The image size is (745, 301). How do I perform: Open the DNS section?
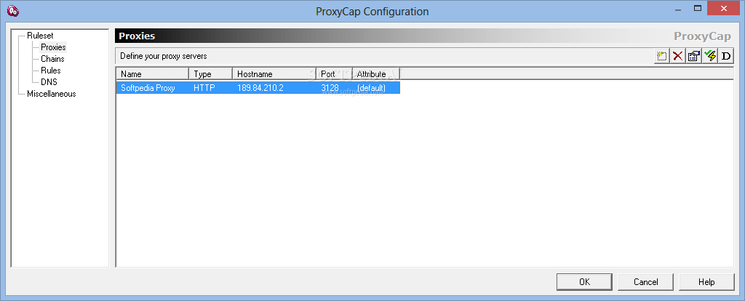pyautogui.click(x=49, y=81)
